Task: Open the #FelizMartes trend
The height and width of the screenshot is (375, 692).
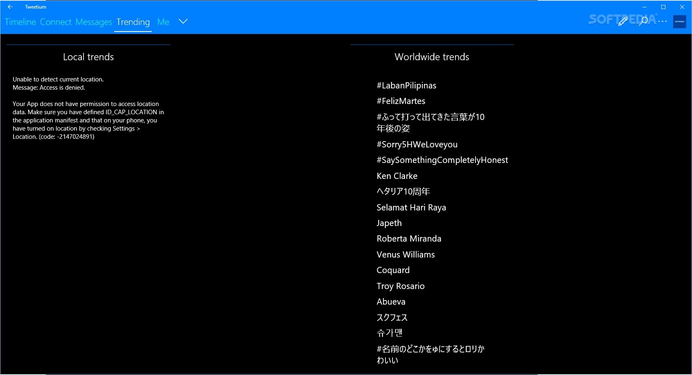Action: (x=401, y=101)
